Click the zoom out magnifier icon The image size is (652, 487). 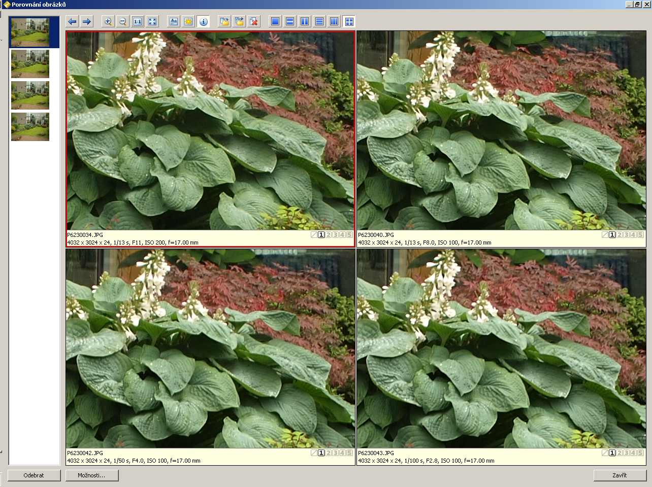point(122,21)
